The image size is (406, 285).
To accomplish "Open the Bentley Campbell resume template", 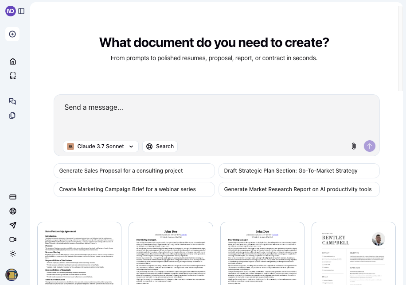I will 353,253.
